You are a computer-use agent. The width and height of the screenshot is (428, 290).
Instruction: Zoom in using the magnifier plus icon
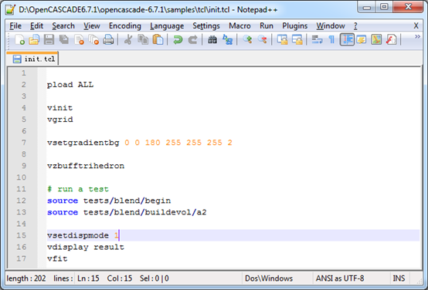[x=247, y=39]
